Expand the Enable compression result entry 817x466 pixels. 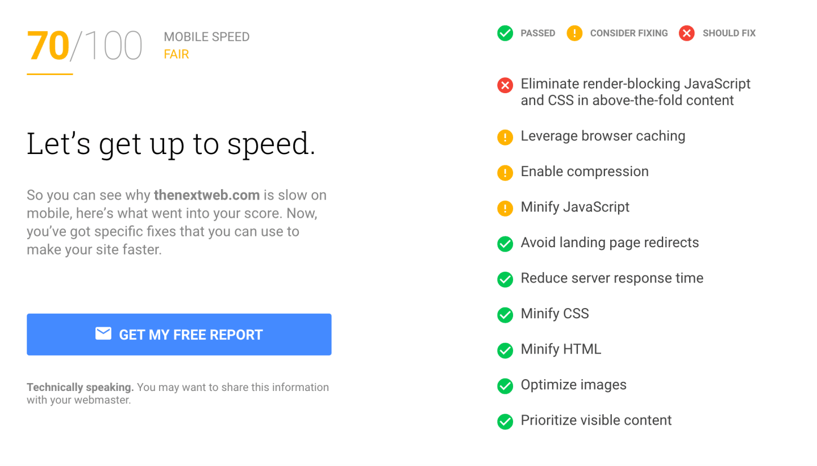click(x=585, y=171)
